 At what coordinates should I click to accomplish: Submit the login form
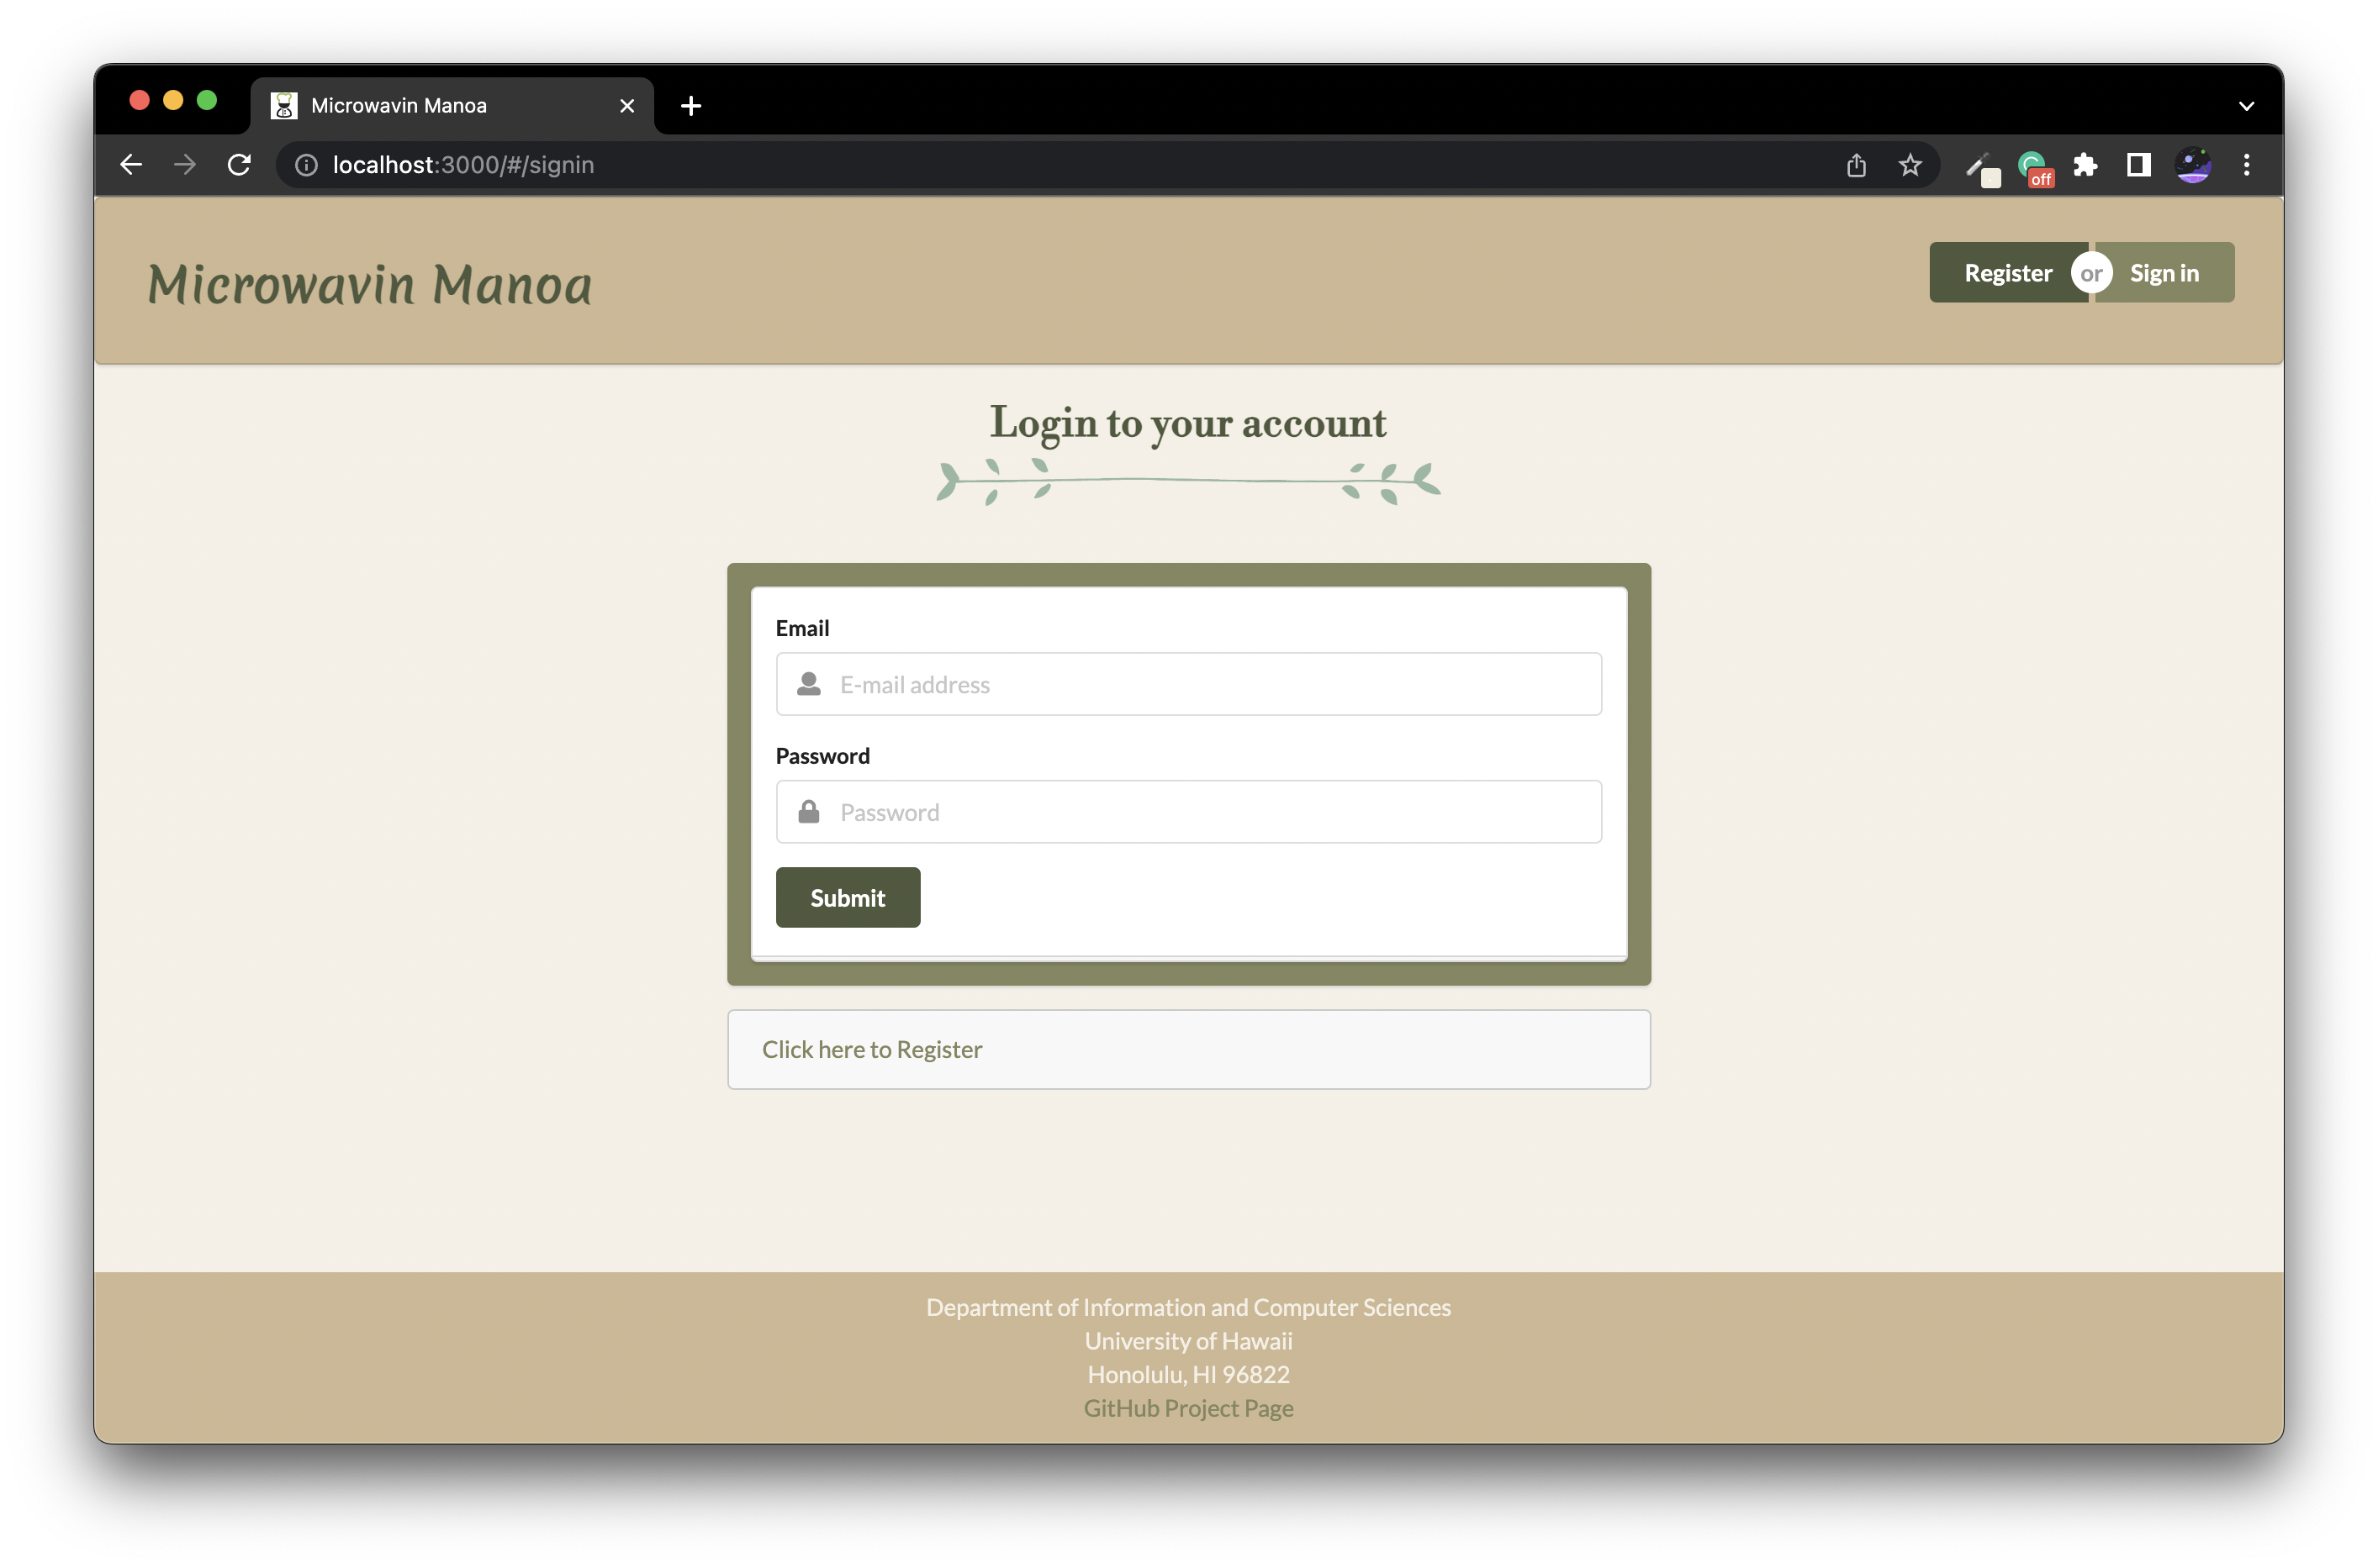[x=848, y=898]
